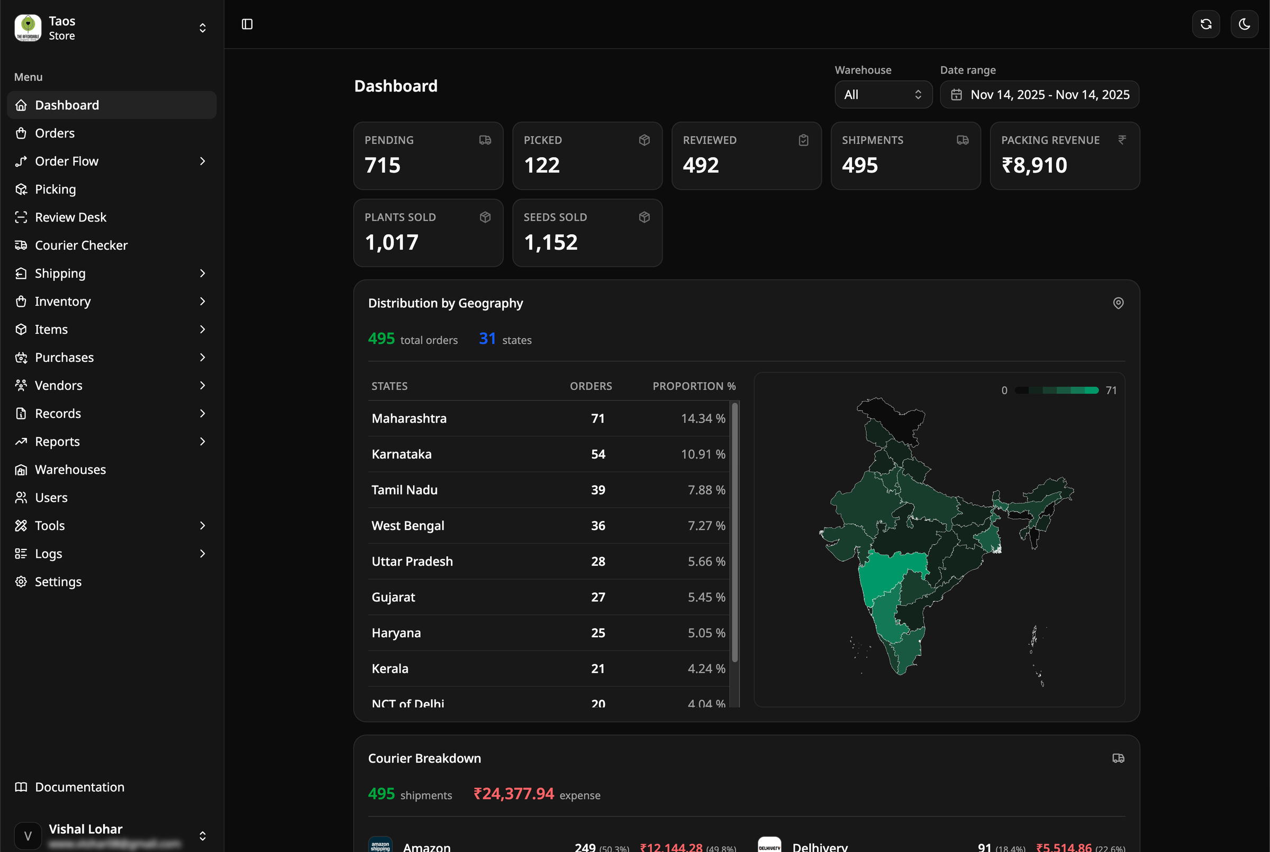Click the Reviewed card clipboard icon
The height and width of the screenshot is (852, 1270).
(803, 140)
